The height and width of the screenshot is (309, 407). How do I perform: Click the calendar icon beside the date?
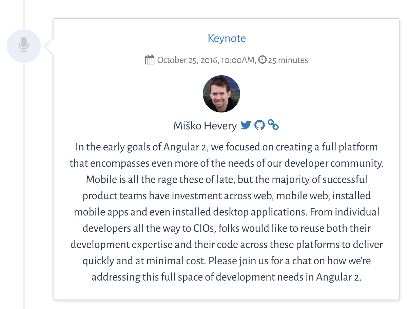[150, 60]
